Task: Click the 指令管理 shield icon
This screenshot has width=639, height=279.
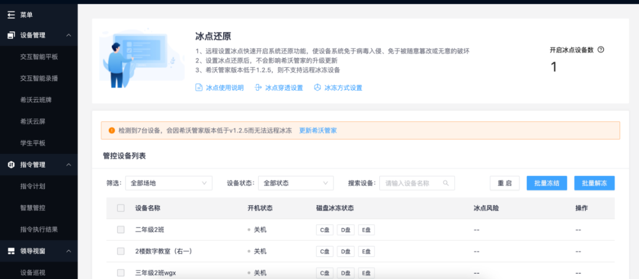Action: click(x=11, y=165)
